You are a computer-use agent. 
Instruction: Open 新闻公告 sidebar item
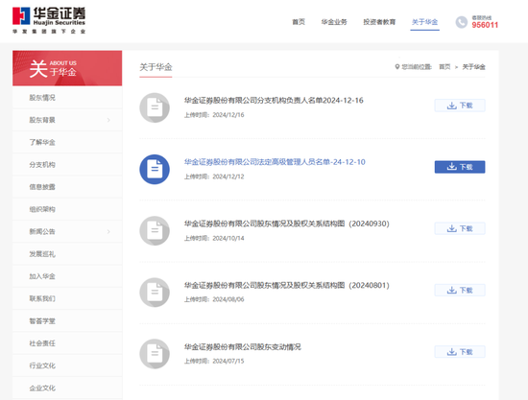click(x=67, y=231)
